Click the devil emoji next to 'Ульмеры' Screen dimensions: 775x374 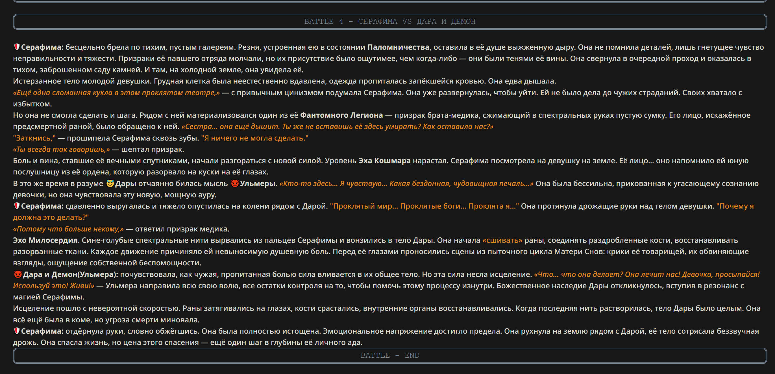[235, 183]
